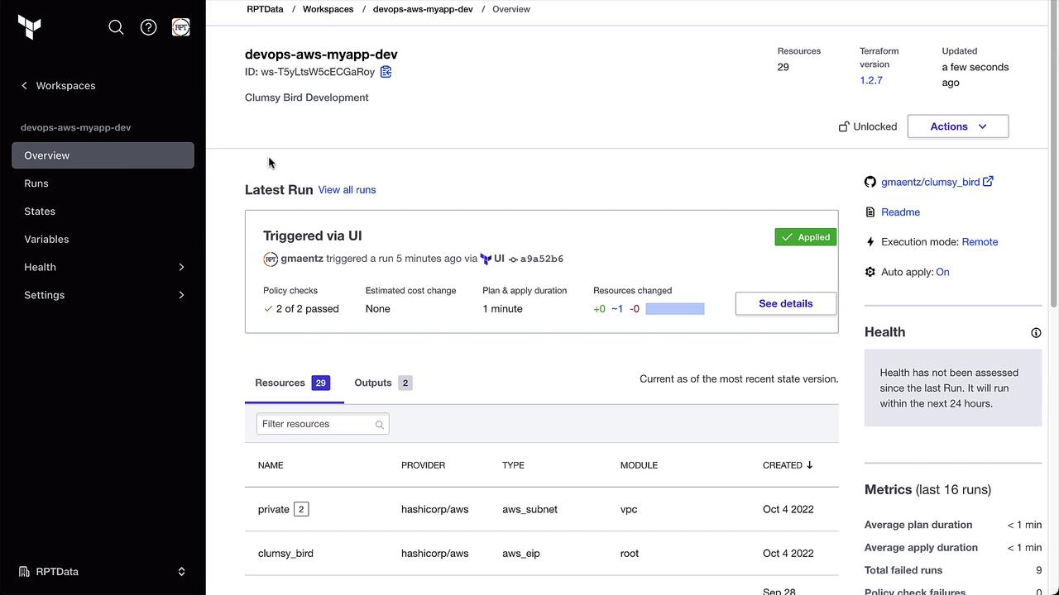
Task: Expand the Settings sidebar section
Action: click(181, 295)
